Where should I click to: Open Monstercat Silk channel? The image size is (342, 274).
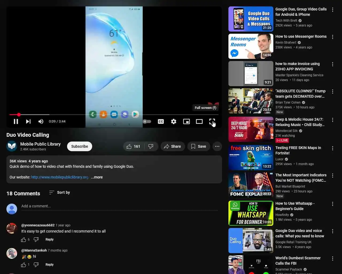coord(286,131)
